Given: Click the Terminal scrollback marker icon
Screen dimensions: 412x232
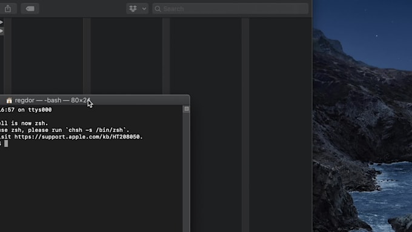Looking at the screenshot, I should (186, 109).
